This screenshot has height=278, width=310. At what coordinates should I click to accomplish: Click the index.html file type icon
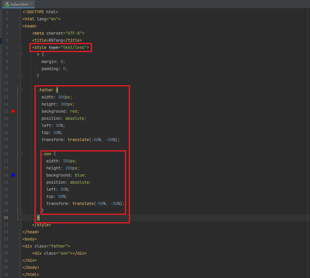click(x=7, y=4)
